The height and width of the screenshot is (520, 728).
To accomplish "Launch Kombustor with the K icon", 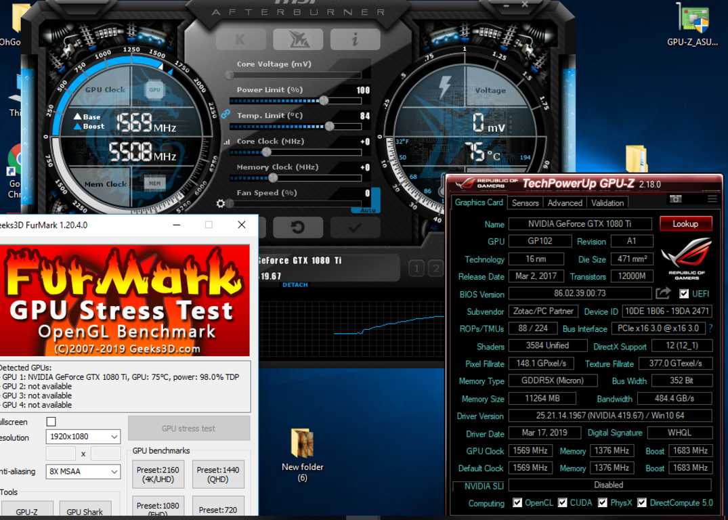I will pyautogui.click(x=241, y=39).
